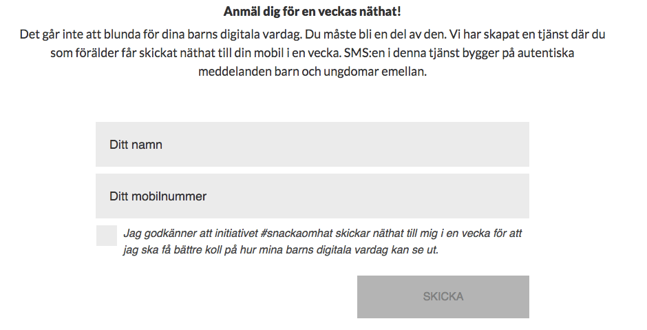Click the consent line starting "jag ska få bättre"
This screenshot has height=330, width=647.
coord(281,250)
